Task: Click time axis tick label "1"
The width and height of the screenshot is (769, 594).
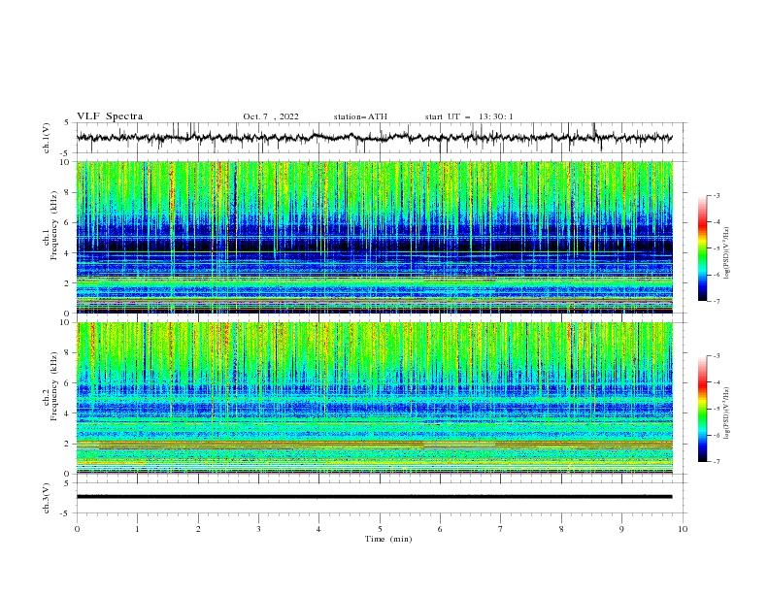Action: pyautogui.click(x=138, y=529)
